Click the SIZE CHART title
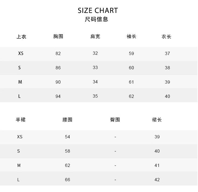198x192 pixels. point(98,11)
